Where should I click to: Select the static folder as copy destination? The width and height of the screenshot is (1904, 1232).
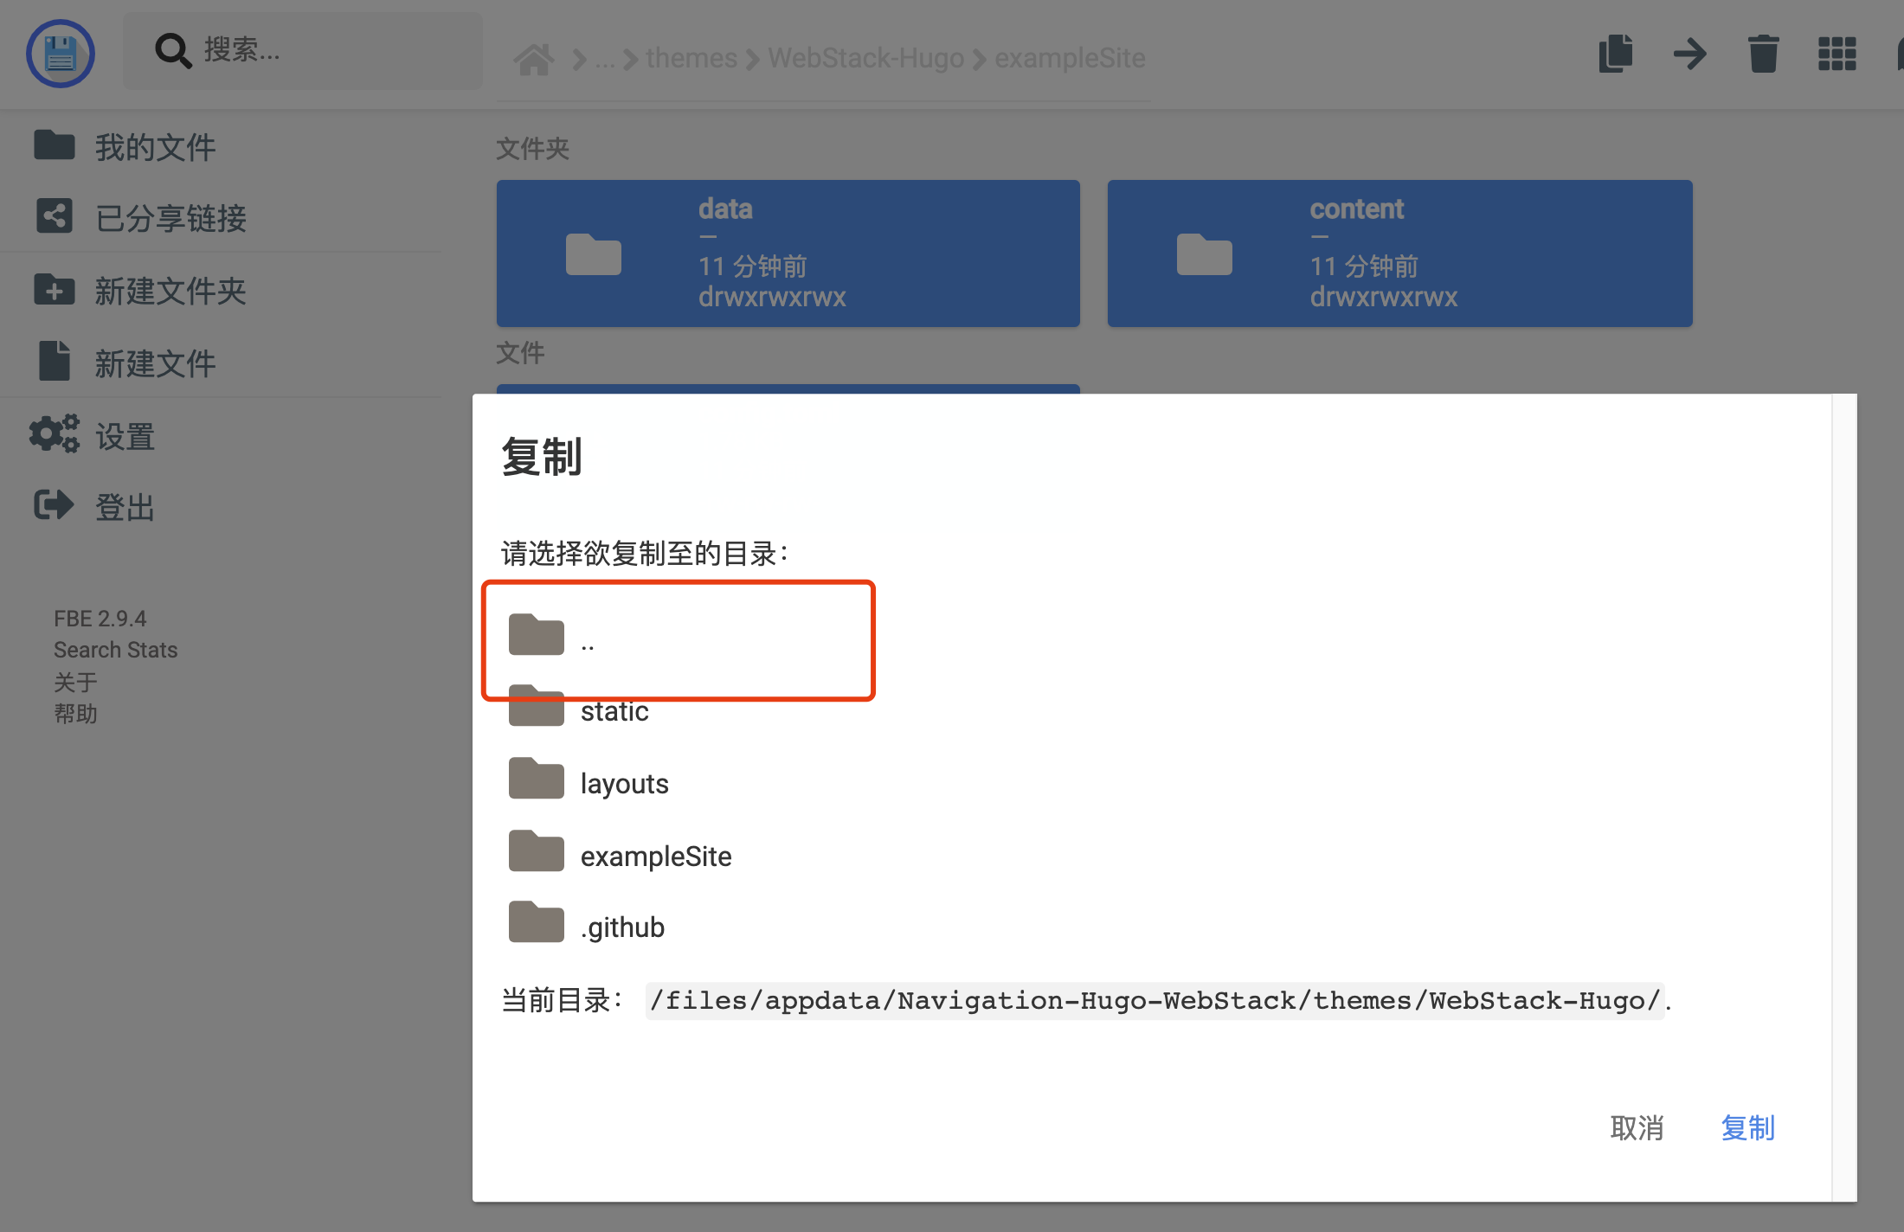[x=614, y=710]
